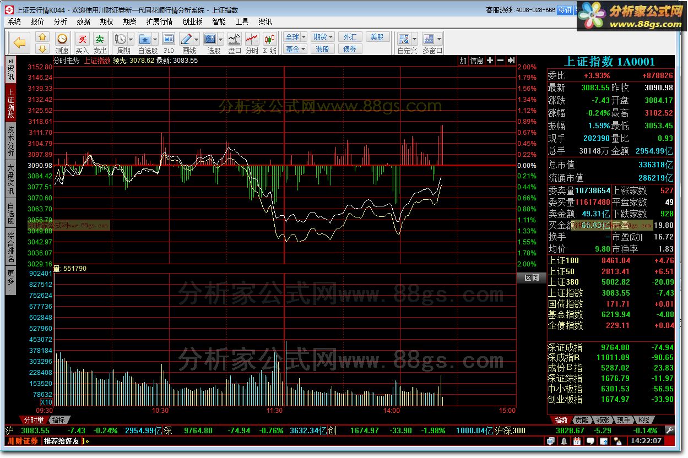Click the 选股 stock picker icon
This screenshot has width=688, height=458.
click(x=210, y=39)
